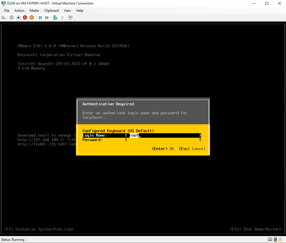Click the VM Connection title bar app icon

click(3, 3)
